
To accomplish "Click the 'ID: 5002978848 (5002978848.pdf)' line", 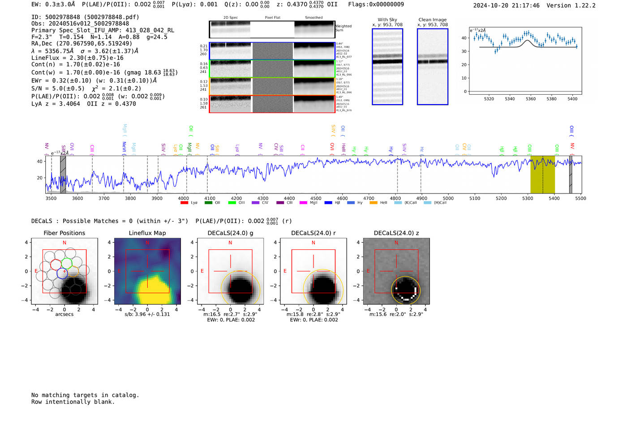I will pyautogui.click(x=85, y=17).
